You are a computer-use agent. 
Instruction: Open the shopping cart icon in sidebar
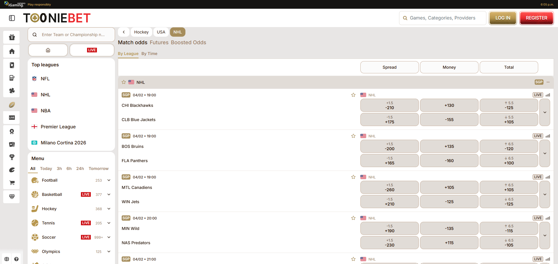coord(11,183)
